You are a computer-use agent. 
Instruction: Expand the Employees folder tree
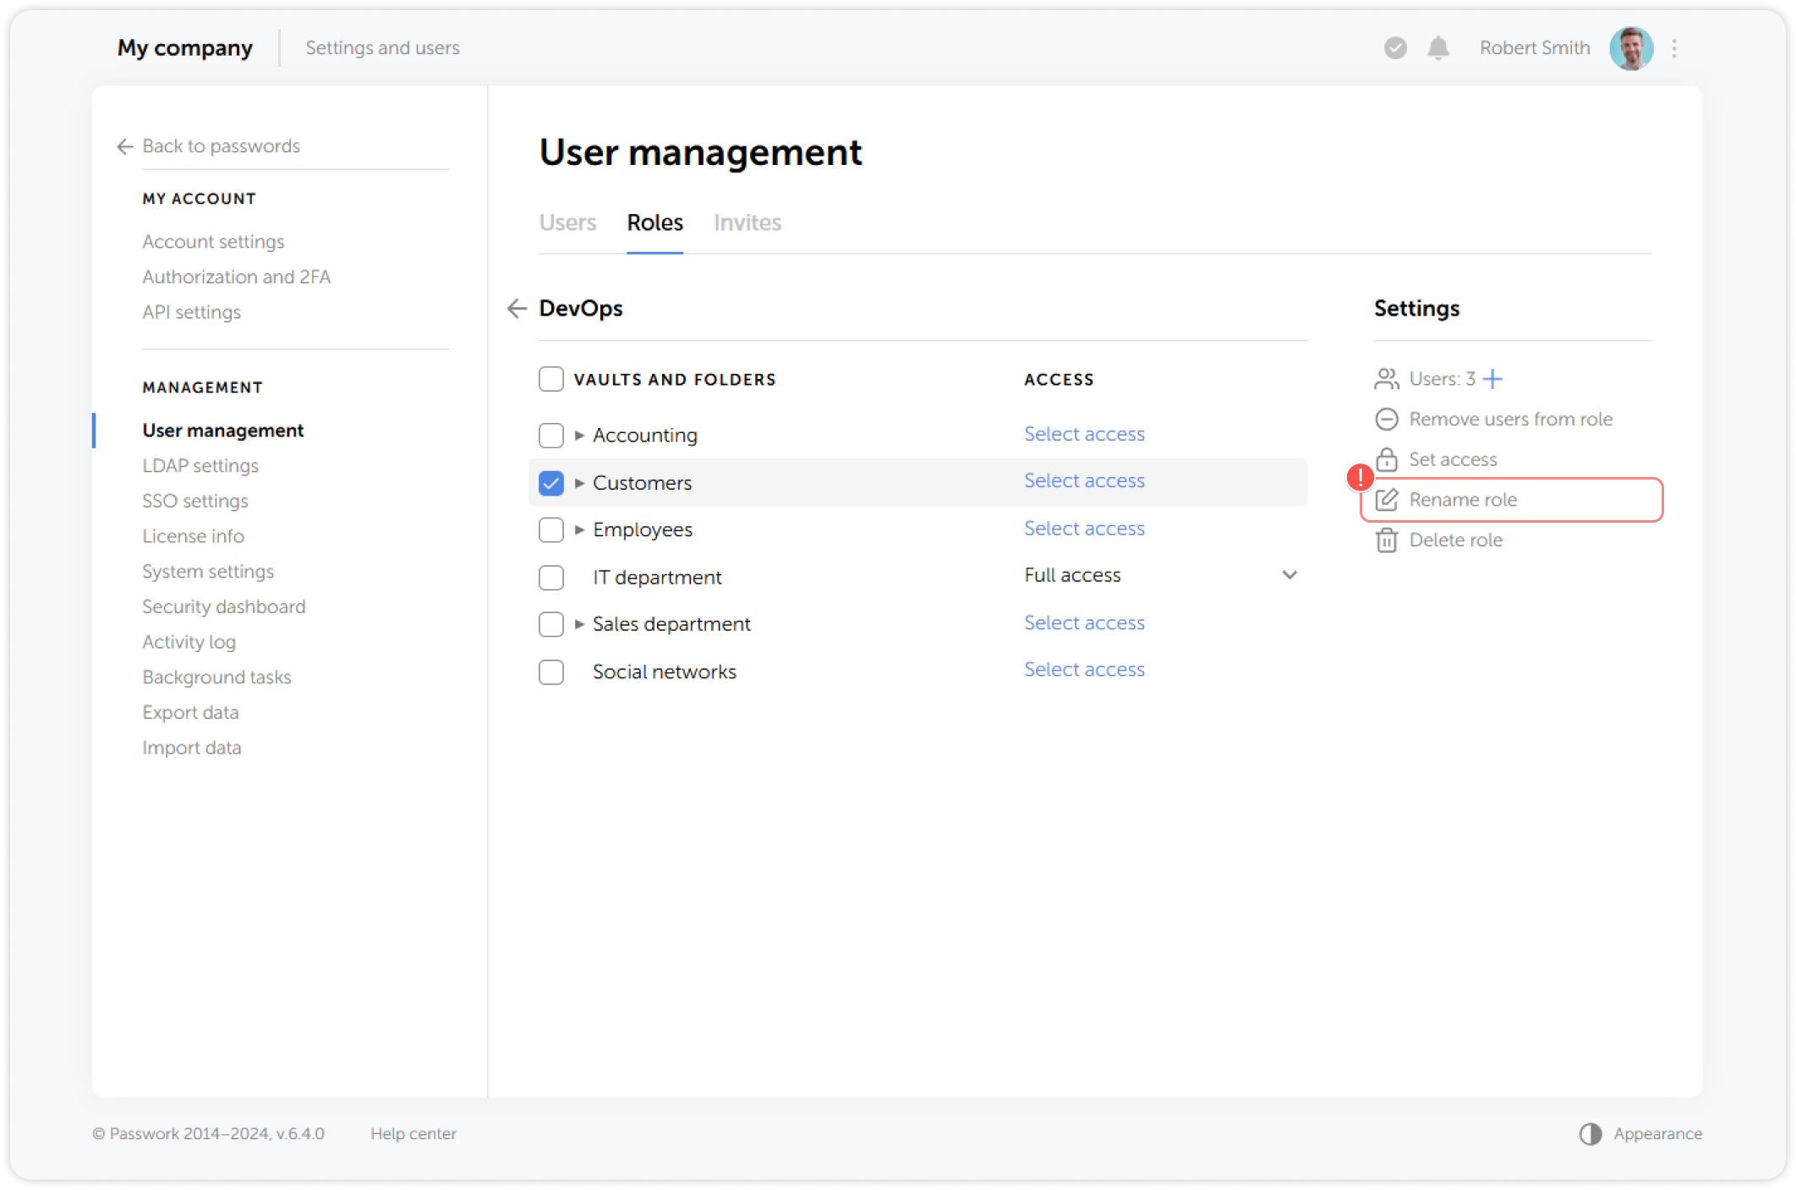[579, 530]
